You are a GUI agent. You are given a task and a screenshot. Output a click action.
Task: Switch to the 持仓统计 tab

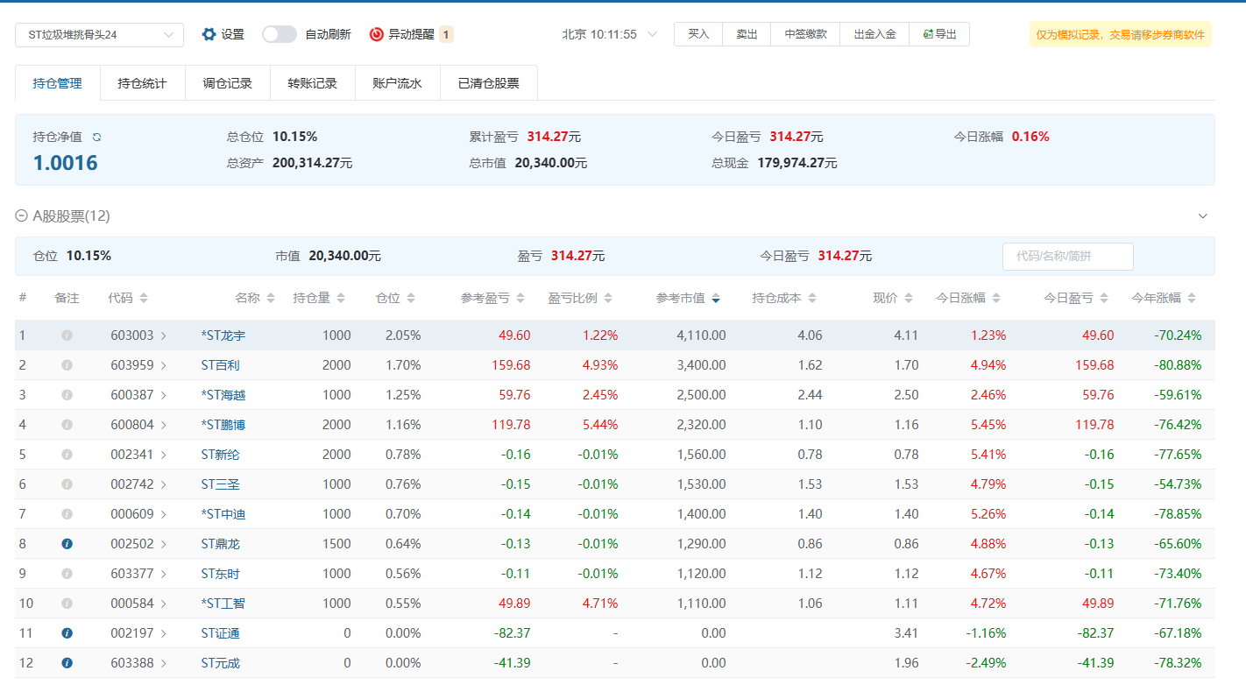click(x=142, y=83)
